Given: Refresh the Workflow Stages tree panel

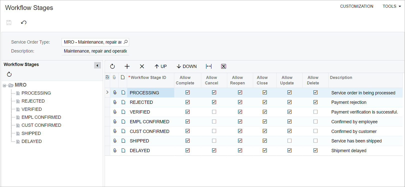Looking at the screenshot, I should click(9, 74).
